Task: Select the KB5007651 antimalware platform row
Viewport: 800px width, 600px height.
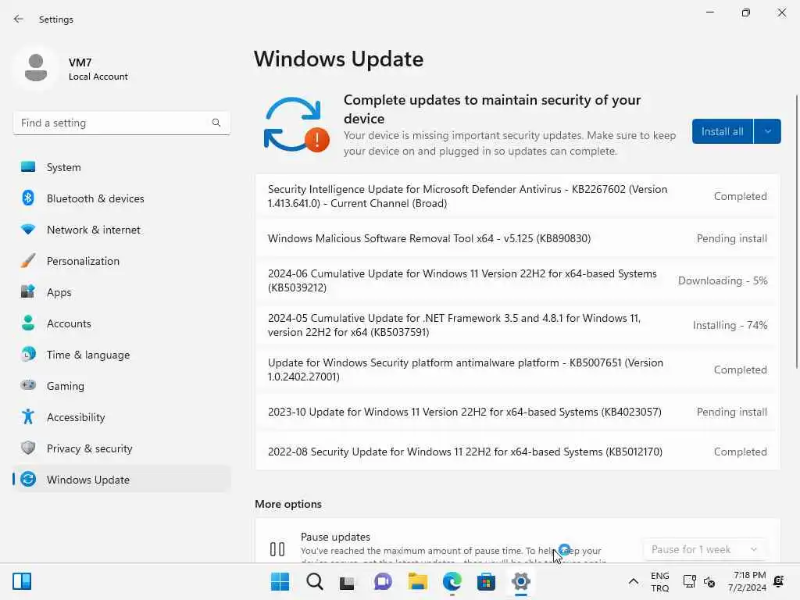Action: click(517, 370)
